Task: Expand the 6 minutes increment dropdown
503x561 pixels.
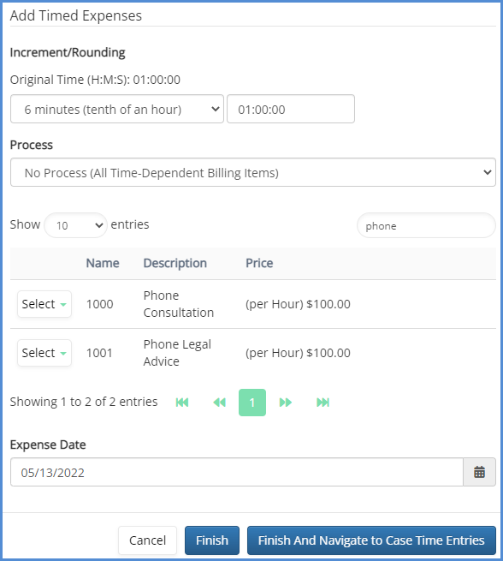Action: point(117,109)
